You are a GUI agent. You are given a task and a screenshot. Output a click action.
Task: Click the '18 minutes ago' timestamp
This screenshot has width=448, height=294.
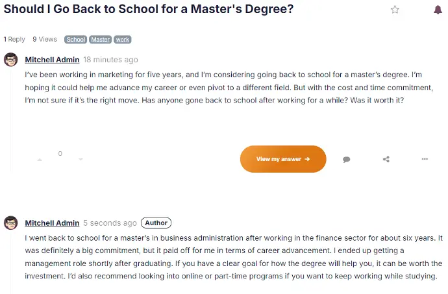tap(110, 60)
